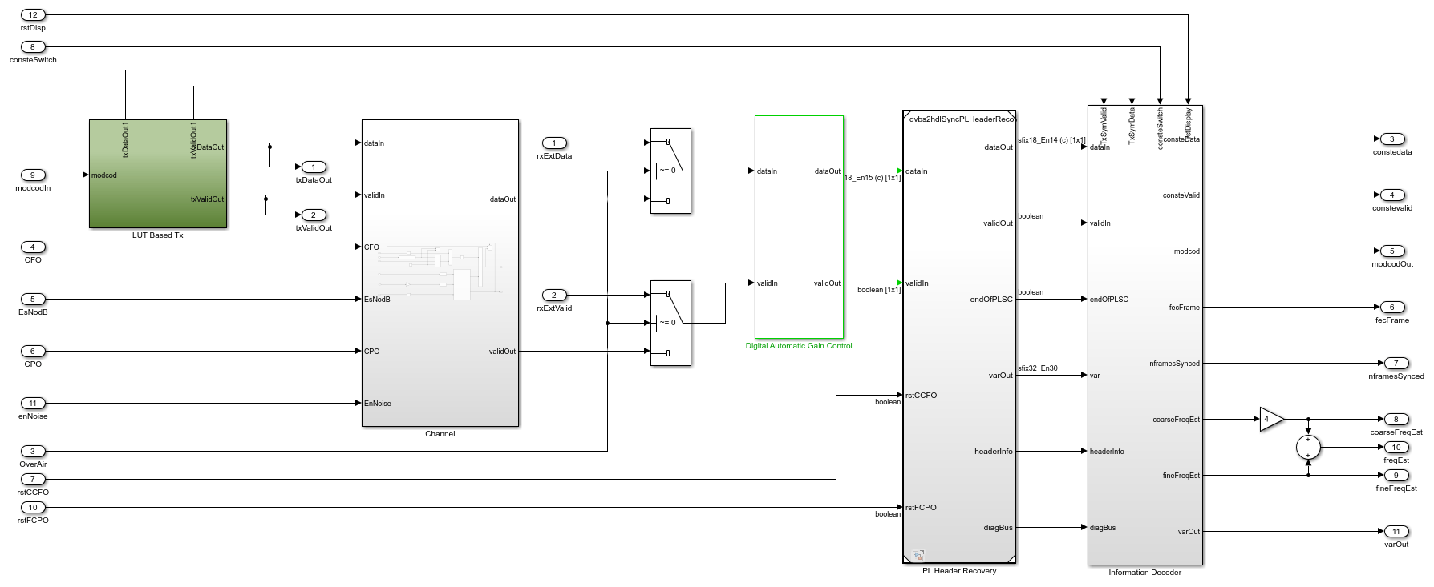Click the Digital Automatic Gain Control label text
This screenshot has width=1434, height=587.
(x=799, y=346)
